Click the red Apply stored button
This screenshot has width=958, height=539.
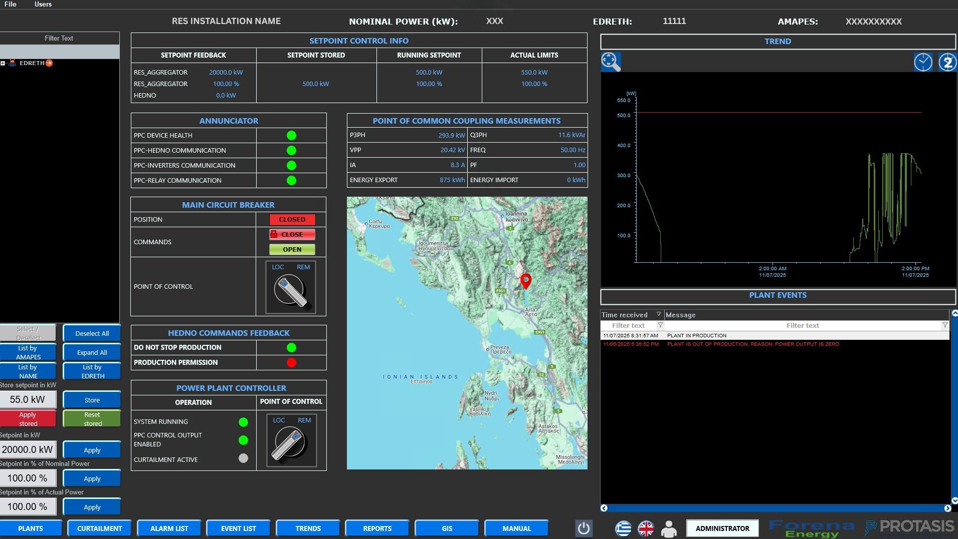(x=28, y=418)
